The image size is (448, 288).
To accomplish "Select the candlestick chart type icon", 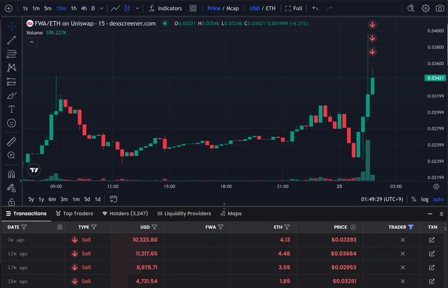I will point(127,9).
